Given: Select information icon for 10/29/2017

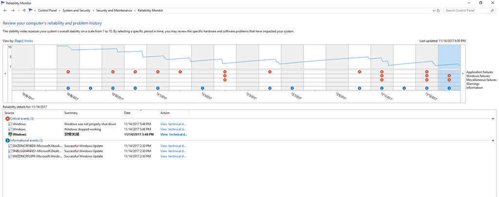Looking at the screenshot, I should point(90,88).
